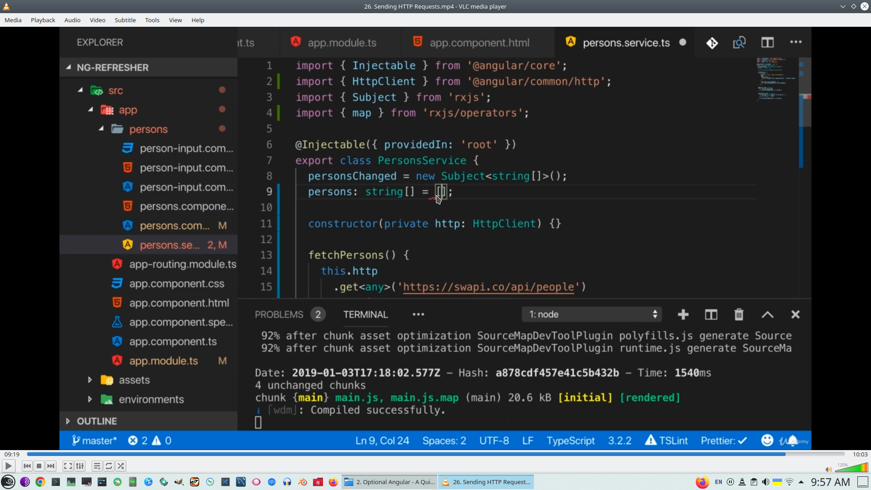Open Firefox from the system tray
Viewport: 871px width, 490px height.
pos(702,482)
